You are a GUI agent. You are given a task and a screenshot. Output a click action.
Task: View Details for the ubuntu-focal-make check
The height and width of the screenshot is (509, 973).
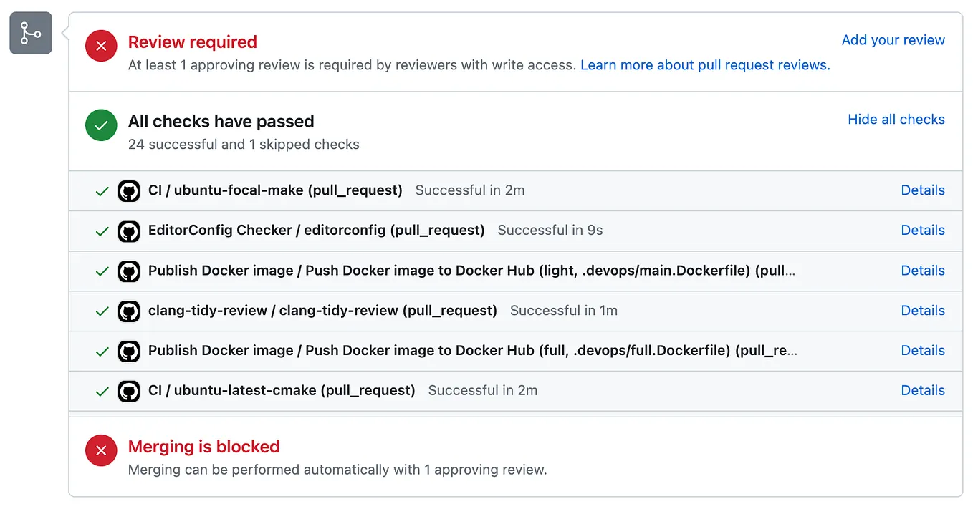[x=923, y=190]
